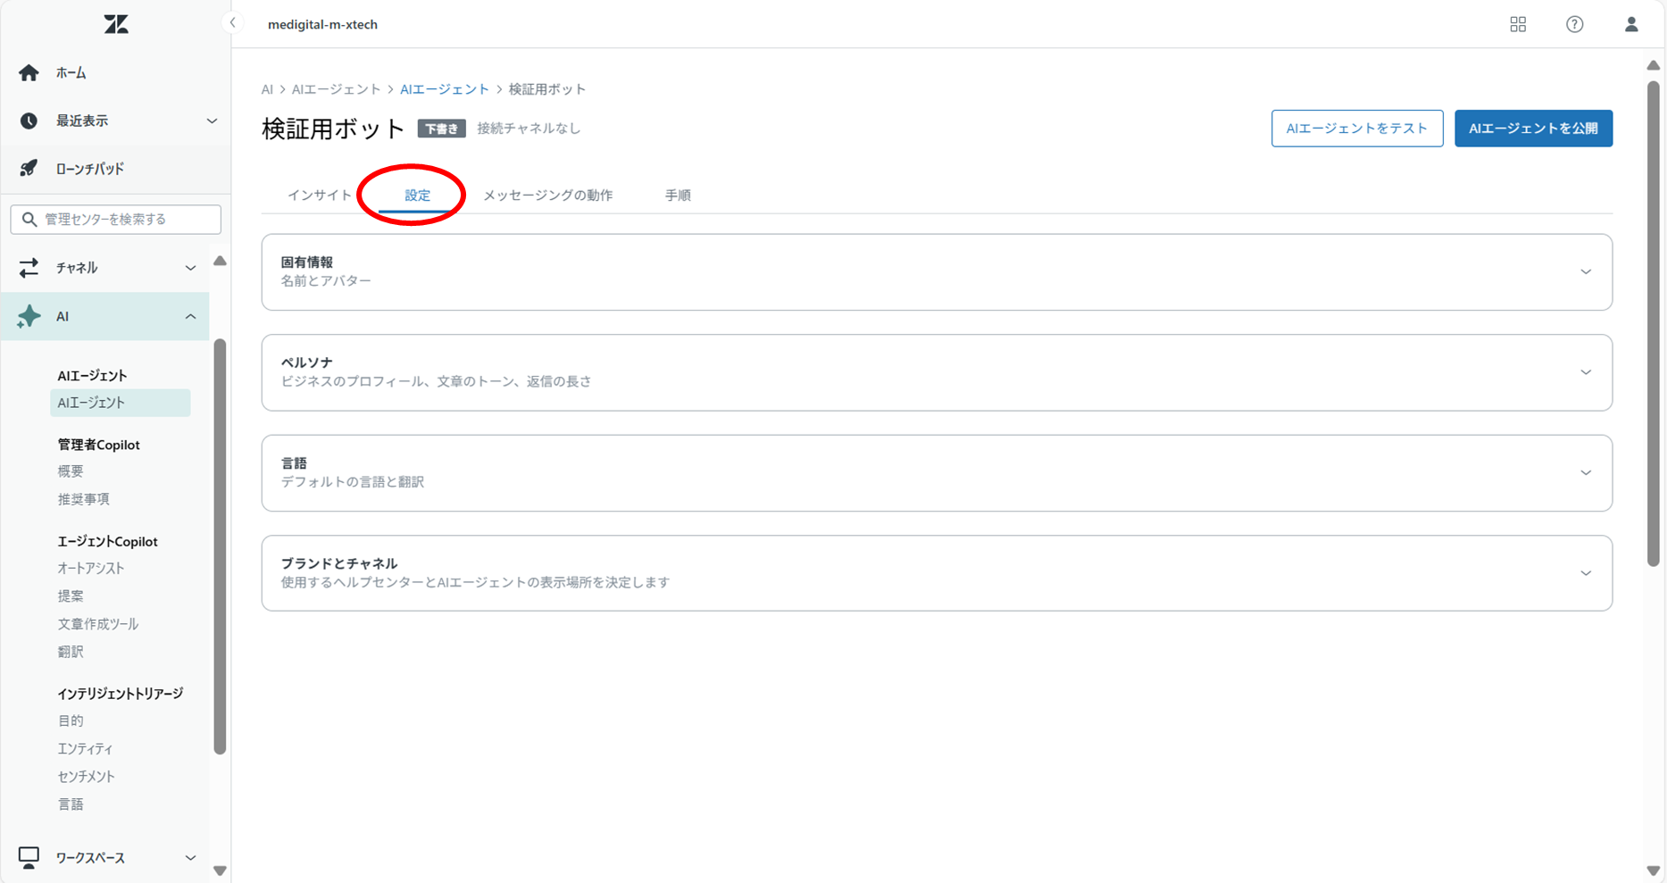This screenshot has width=1667, height=883.
Task: Expand the 言語 settings section
Action: point(937,473)
